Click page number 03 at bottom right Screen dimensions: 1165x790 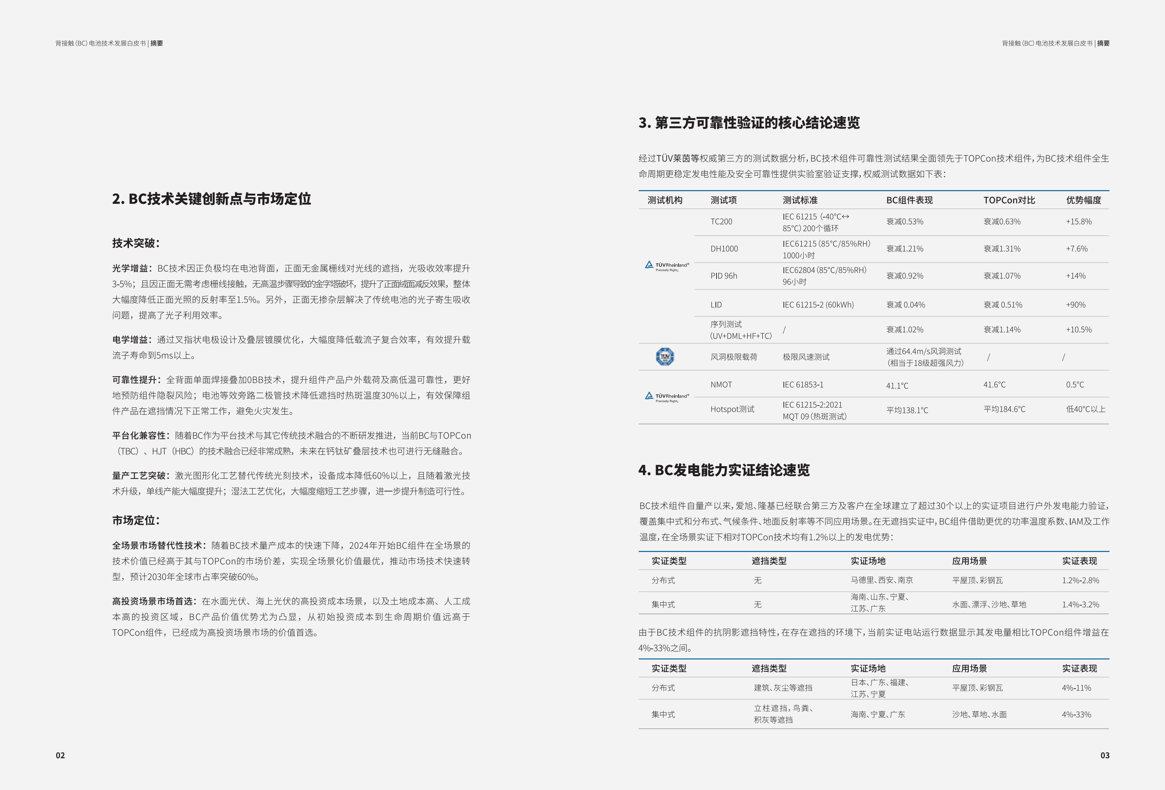pyautogui.click(x=1105, y=755)
